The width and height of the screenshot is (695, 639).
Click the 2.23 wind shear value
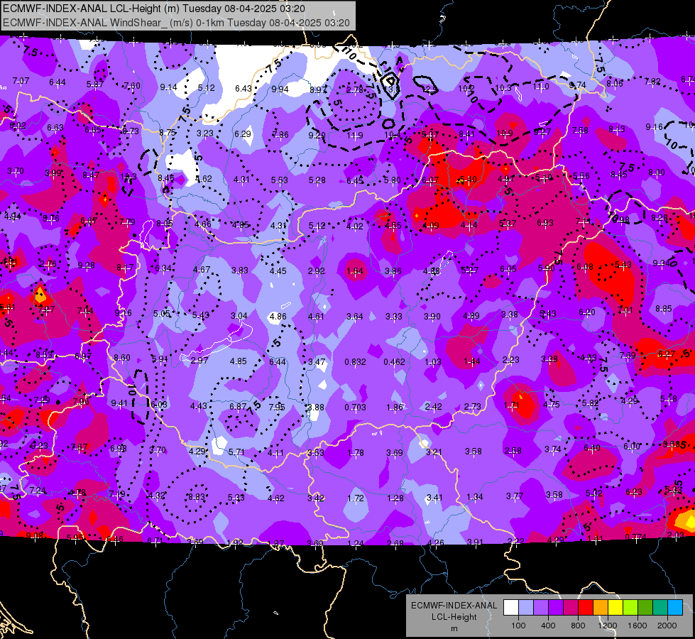(x=510, y=360)
